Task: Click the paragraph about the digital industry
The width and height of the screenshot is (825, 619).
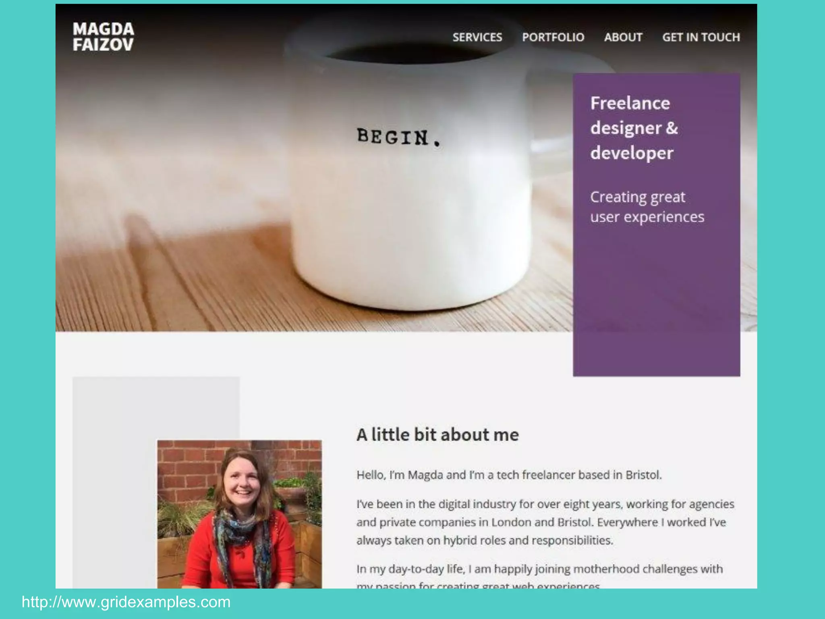Action: [545, 522]
